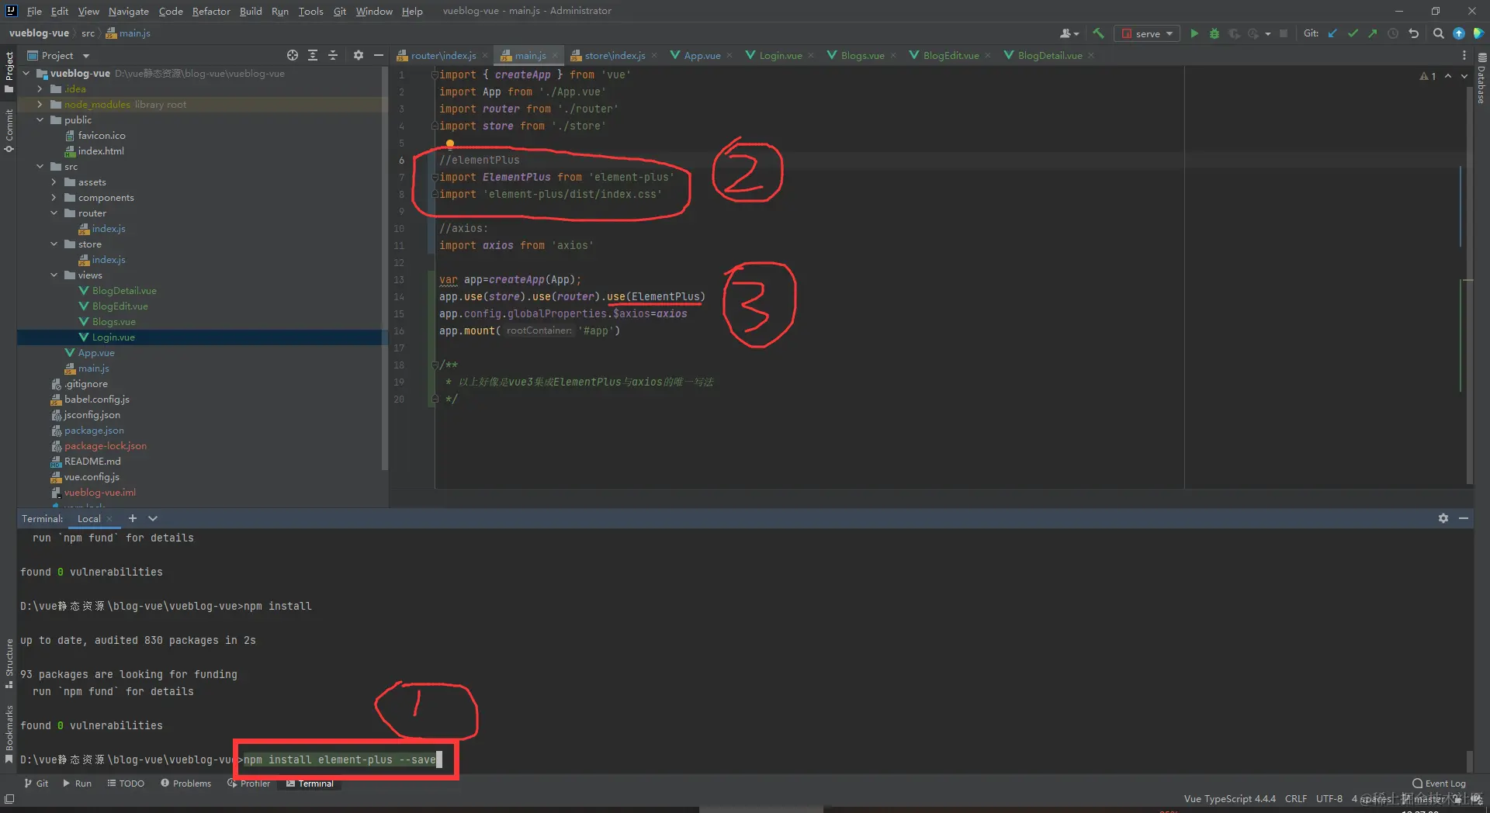The width and height of the screenshot is (1490, 813).
Task: Stop the running process with the stop icon
Action: click(x=1284, y=33)
